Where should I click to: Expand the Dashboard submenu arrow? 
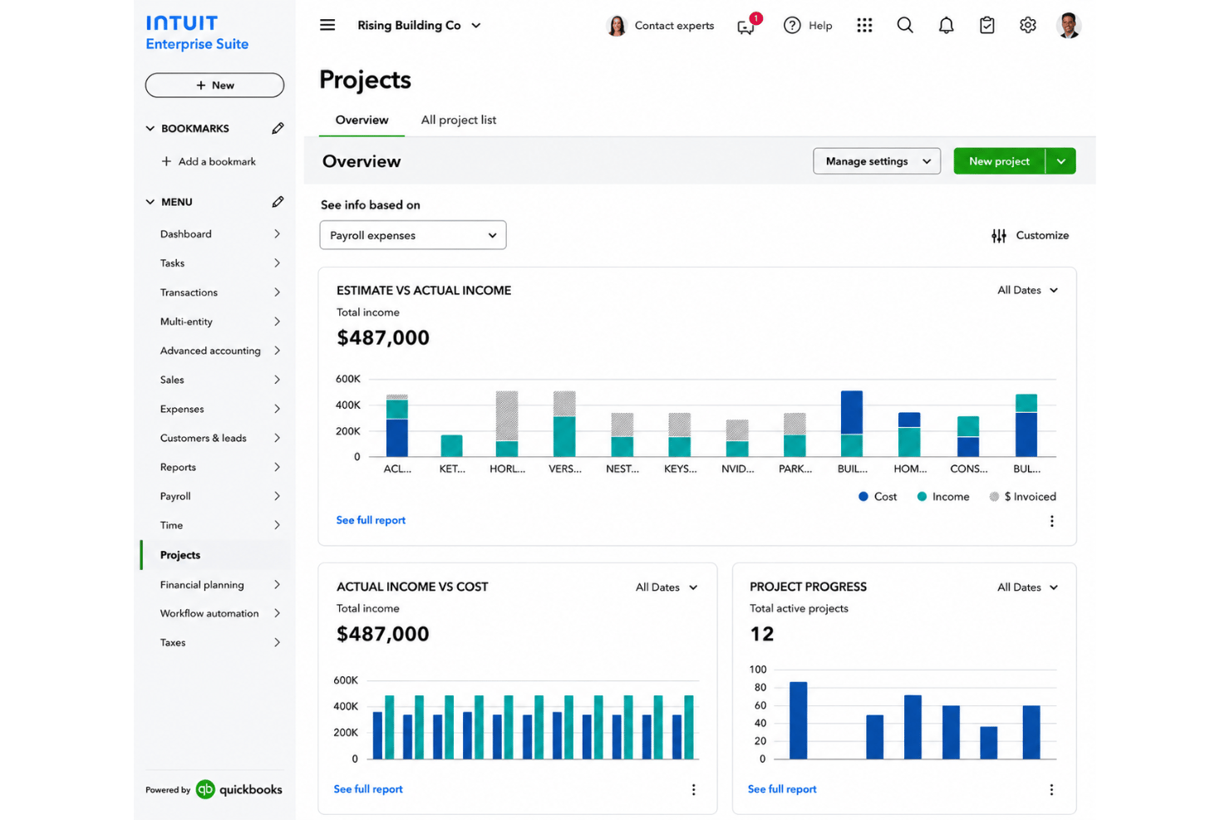[277, 234]
